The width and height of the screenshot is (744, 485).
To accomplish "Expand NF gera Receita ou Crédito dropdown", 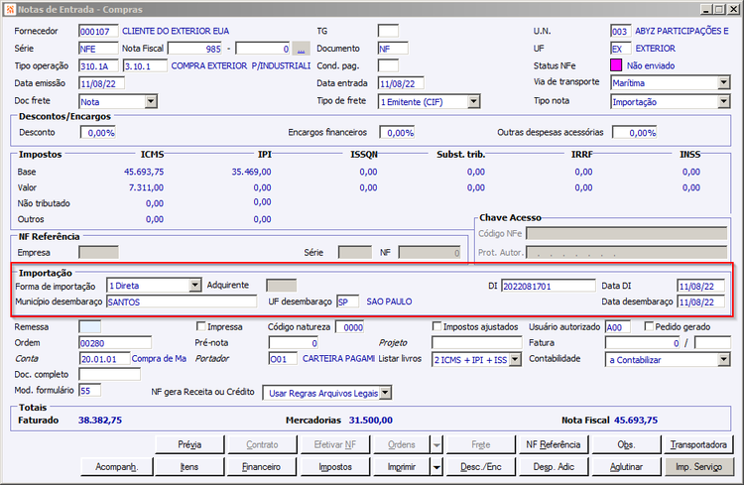I will click(x=385, y=393).
